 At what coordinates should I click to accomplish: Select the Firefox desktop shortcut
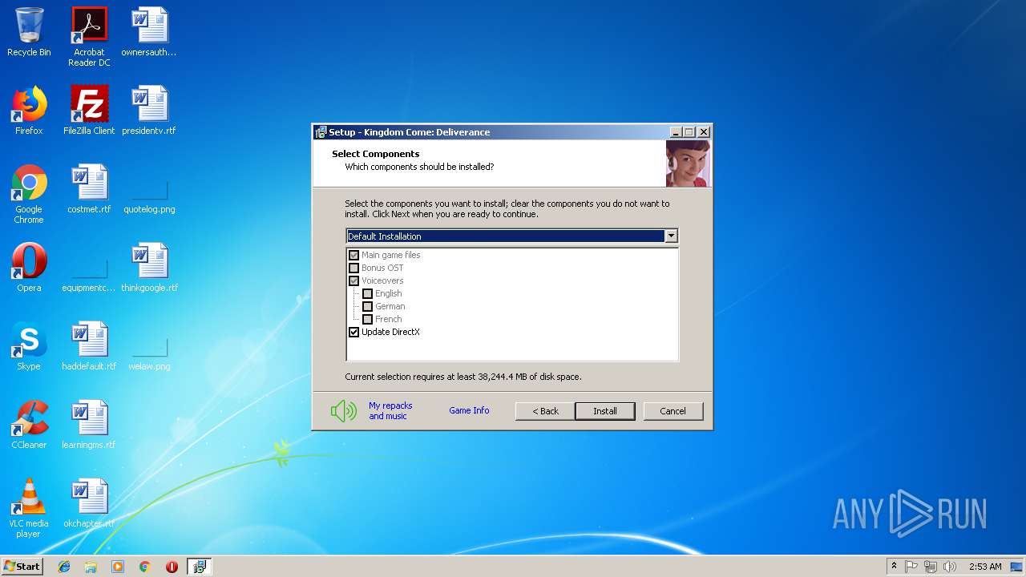coord(29,111)
